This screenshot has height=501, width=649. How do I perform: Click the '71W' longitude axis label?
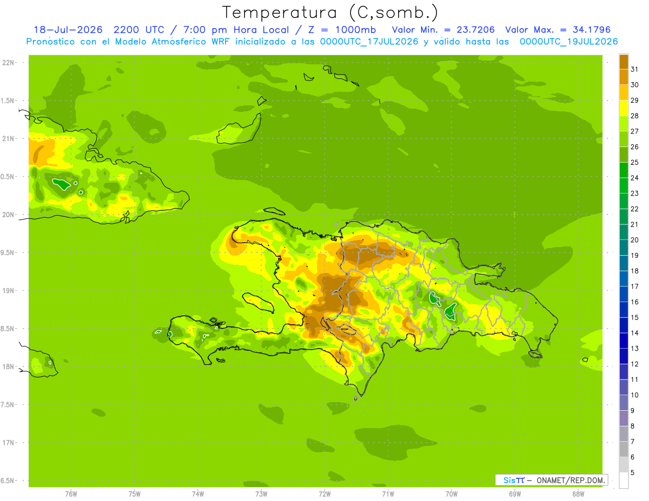click(388, 493)
